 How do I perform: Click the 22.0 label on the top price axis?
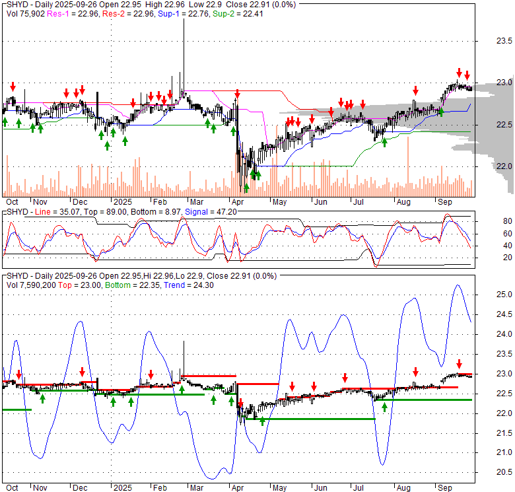(504, 166)
